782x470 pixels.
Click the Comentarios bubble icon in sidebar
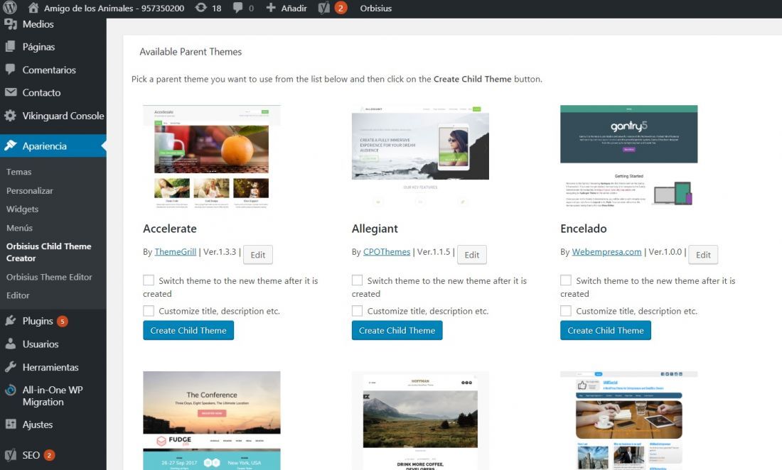pos(11,70)
